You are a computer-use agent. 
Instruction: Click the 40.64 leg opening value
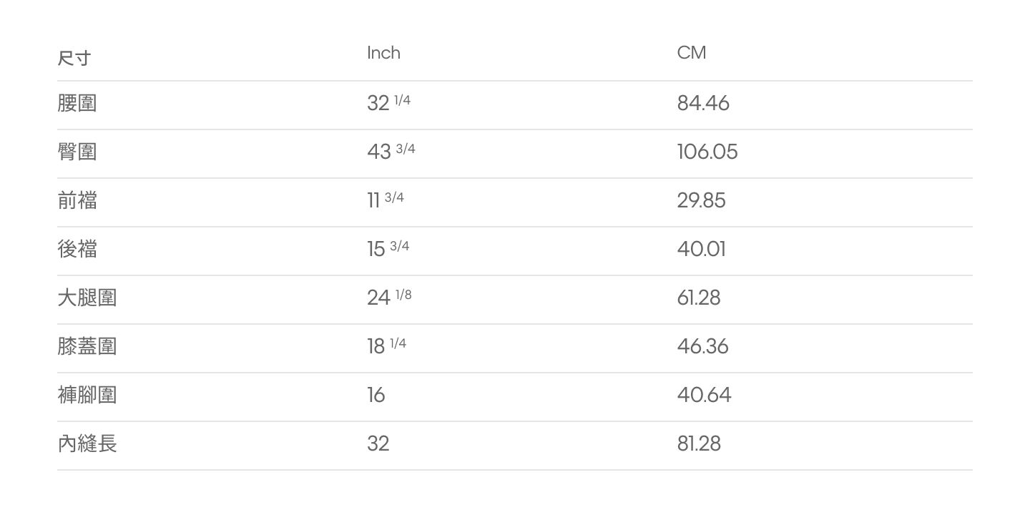point(705,396)
